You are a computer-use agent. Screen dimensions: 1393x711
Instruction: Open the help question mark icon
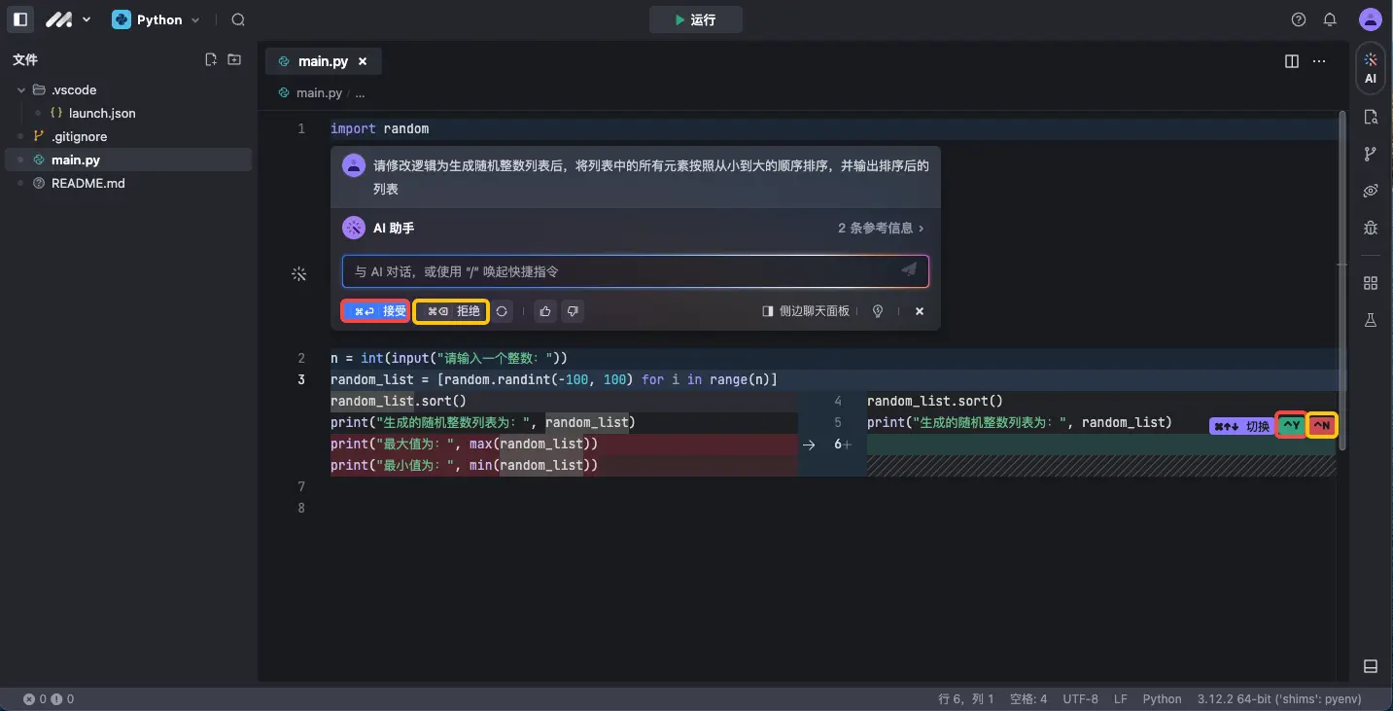(1299, 19)
